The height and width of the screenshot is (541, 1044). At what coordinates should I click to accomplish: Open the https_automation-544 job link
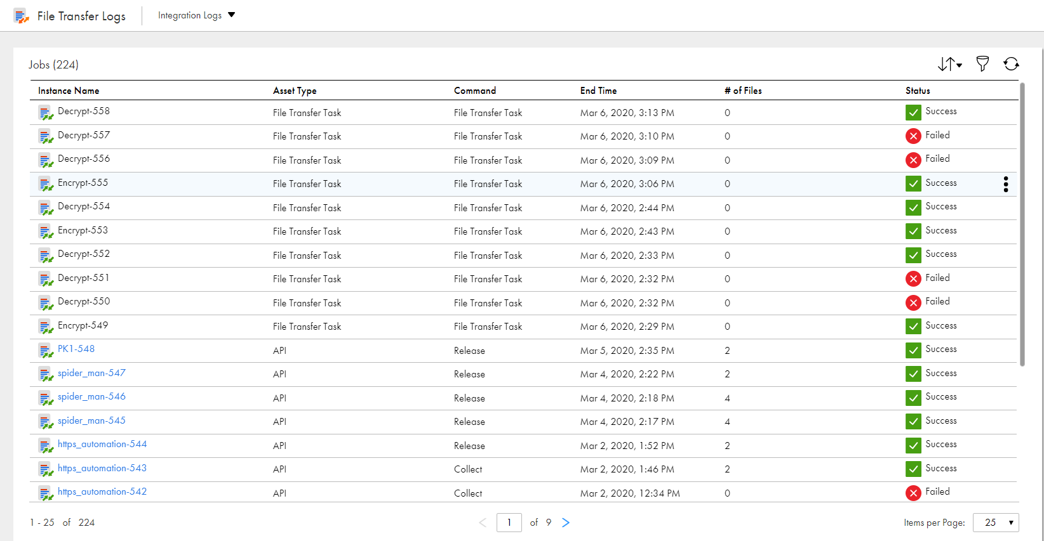[102, 444]
